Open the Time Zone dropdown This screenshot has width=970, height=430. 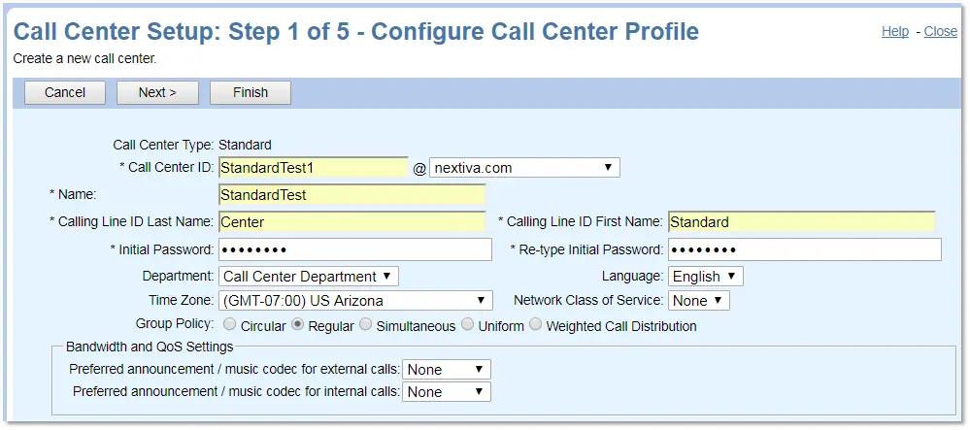355,301
